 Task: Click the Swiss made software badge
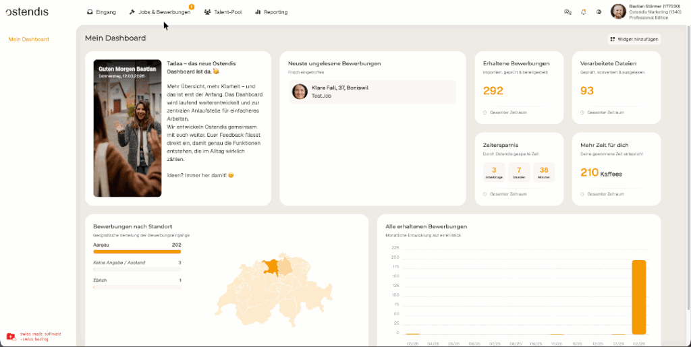[x=34, y=336]
